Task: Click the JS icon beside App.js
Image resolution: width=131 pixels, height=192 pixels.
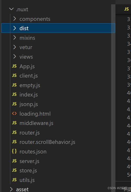Action: coord(14,66)
